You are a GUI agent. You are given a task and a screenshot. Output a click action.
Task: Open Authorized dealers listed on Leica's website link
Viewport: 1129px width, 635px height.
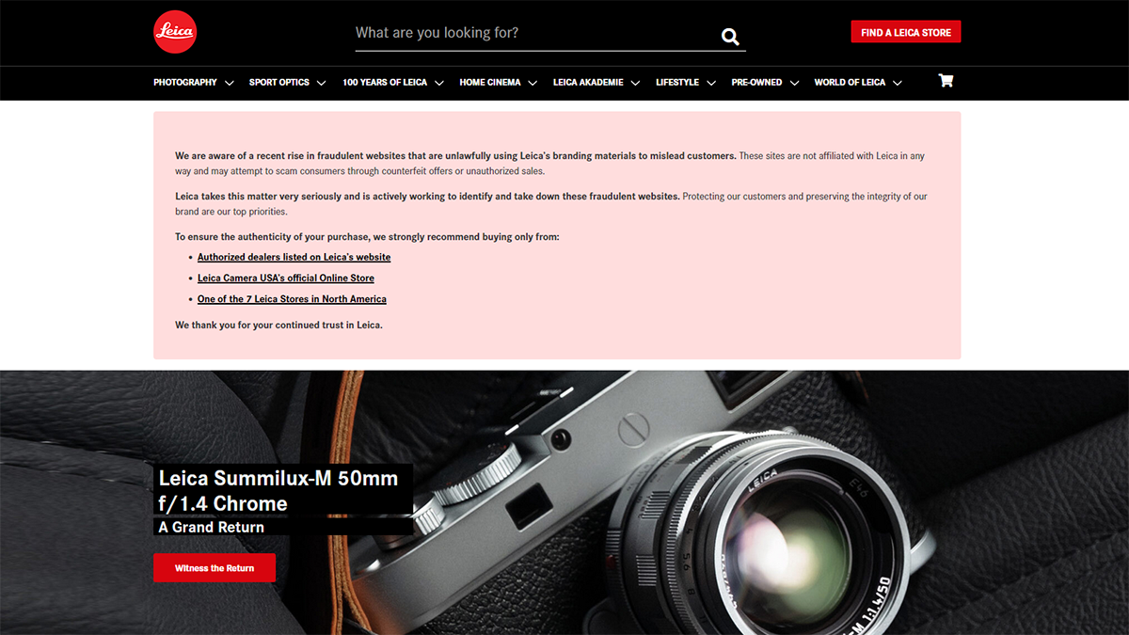(294, 257)
